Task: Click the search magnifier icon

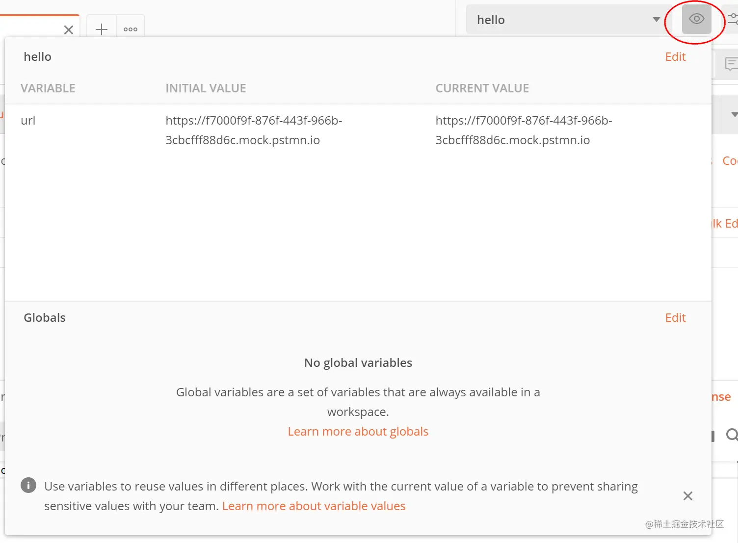Action: 732,435
